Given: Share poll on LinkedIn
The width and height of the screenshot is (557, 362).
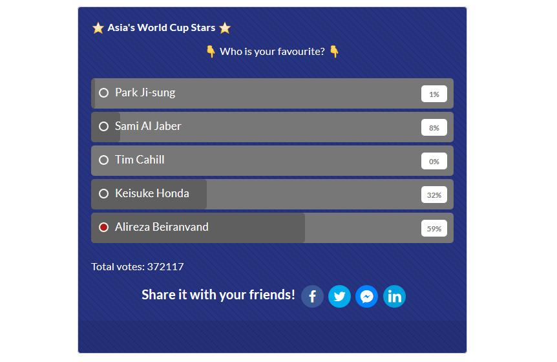Looking at the screenshot, I should [394, 297].
